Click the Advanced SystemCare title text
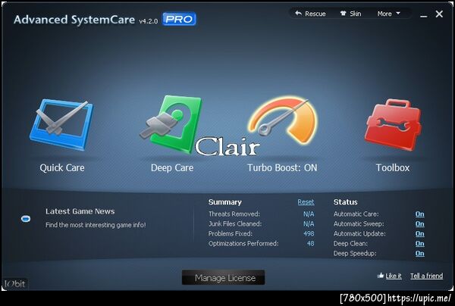 click(74, 20)
